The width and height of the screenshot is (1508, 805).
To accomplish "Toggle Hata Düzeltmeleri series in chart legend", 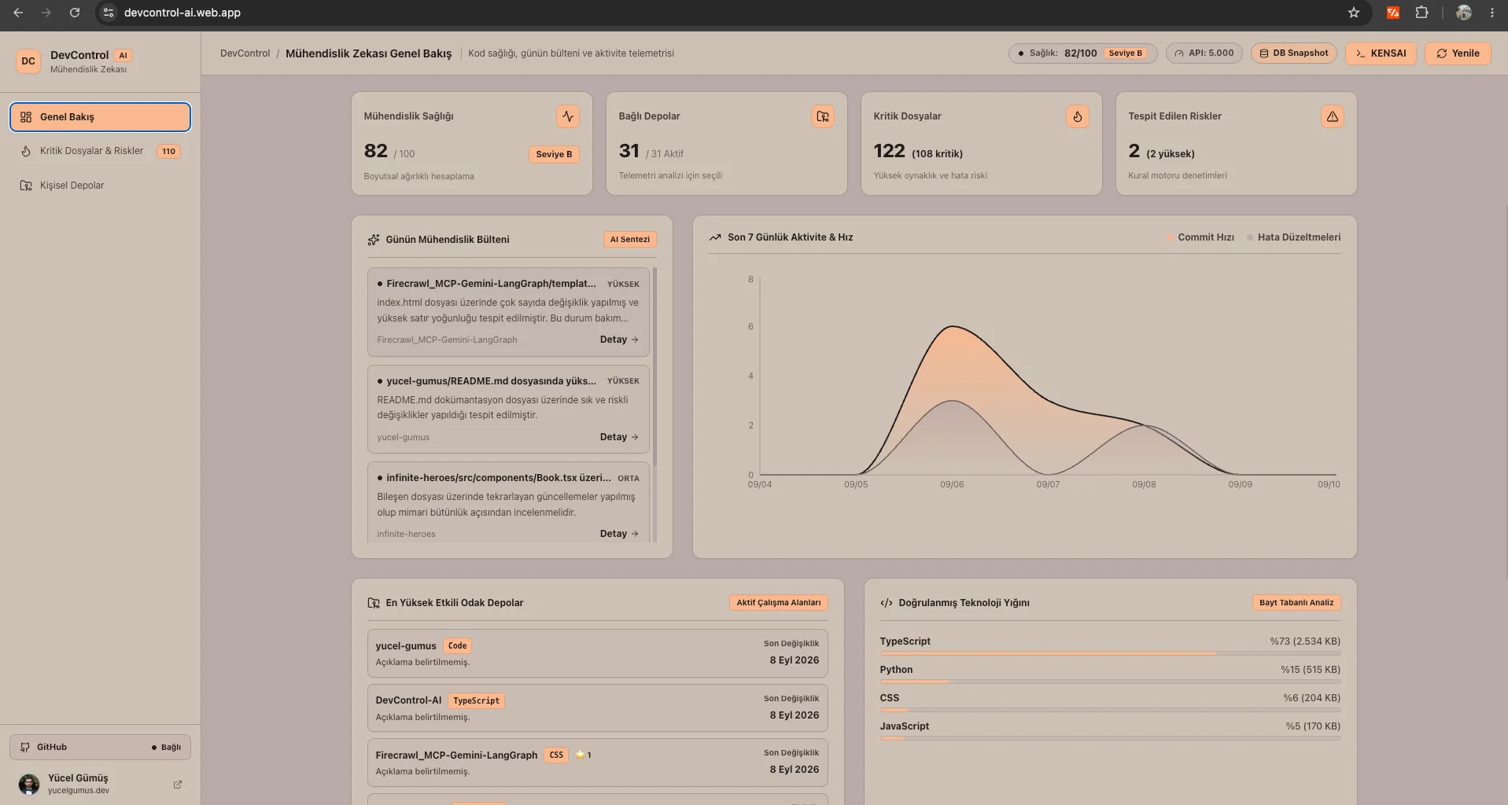I will (x=1294, y=237).
